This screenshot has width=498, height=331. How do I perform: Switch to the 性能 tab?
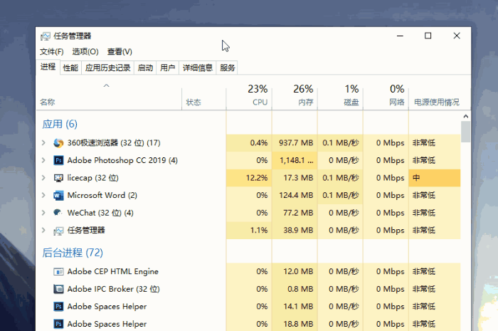tap(70, 68)
